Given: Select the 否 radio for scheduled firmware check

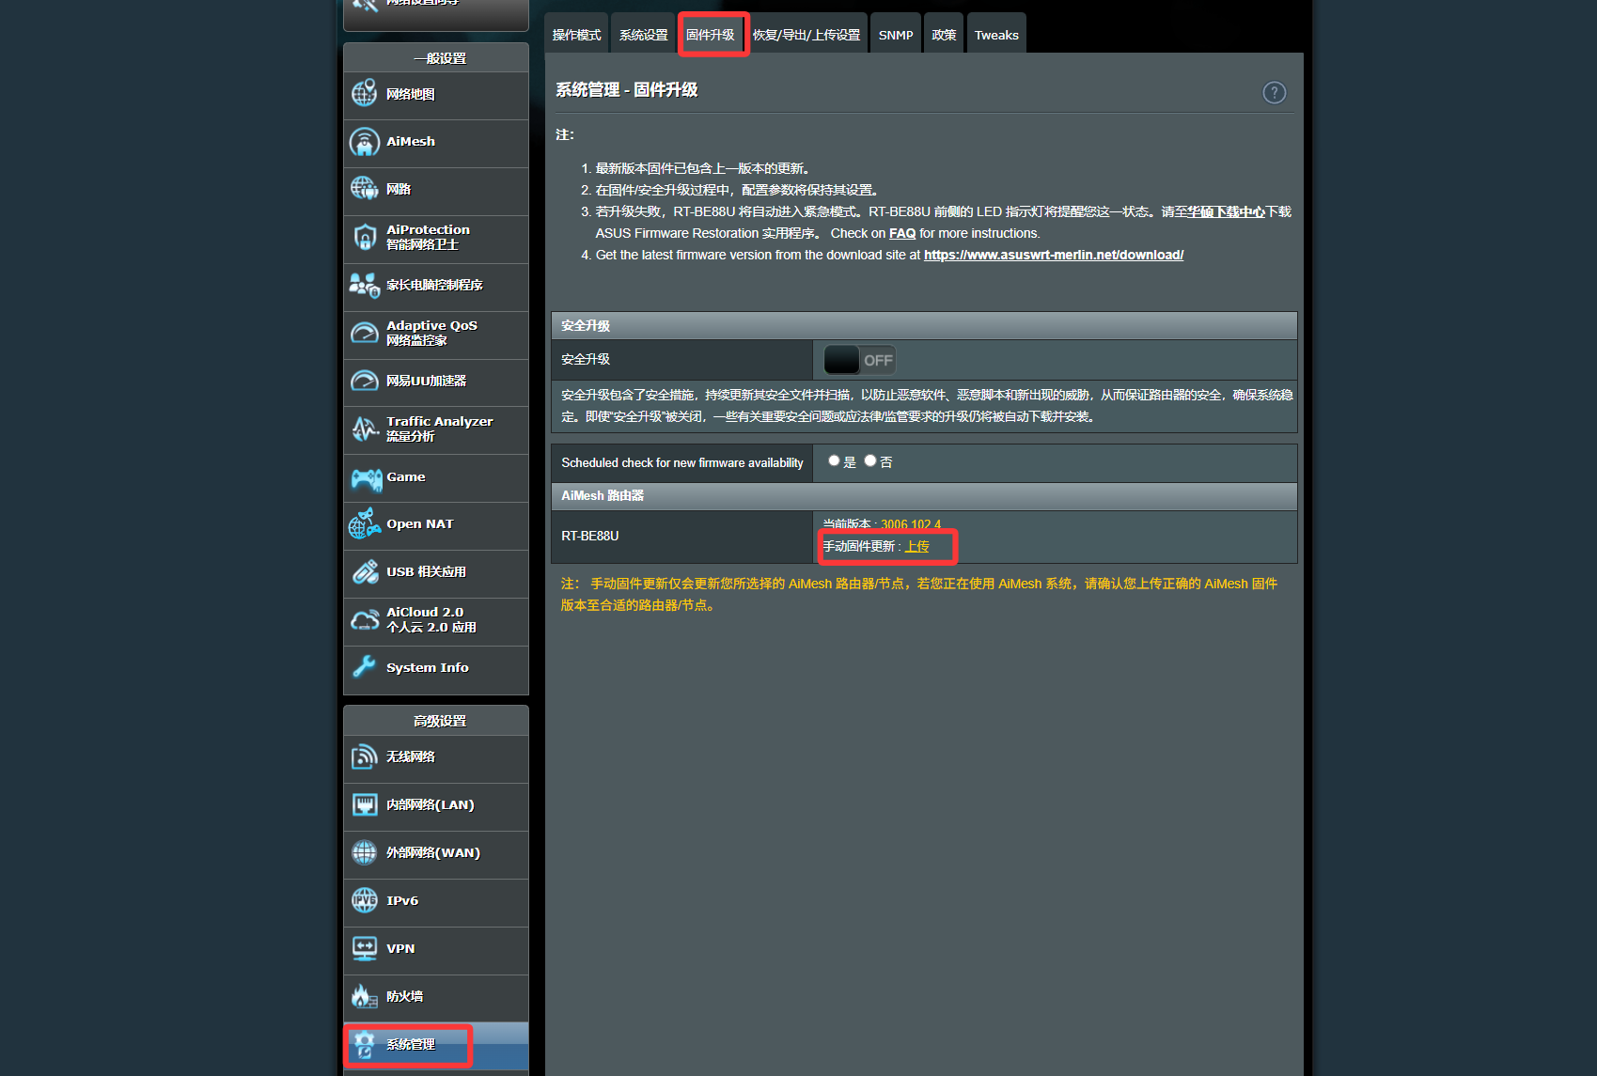Looking at the screenshot, I should pos(870,460).
